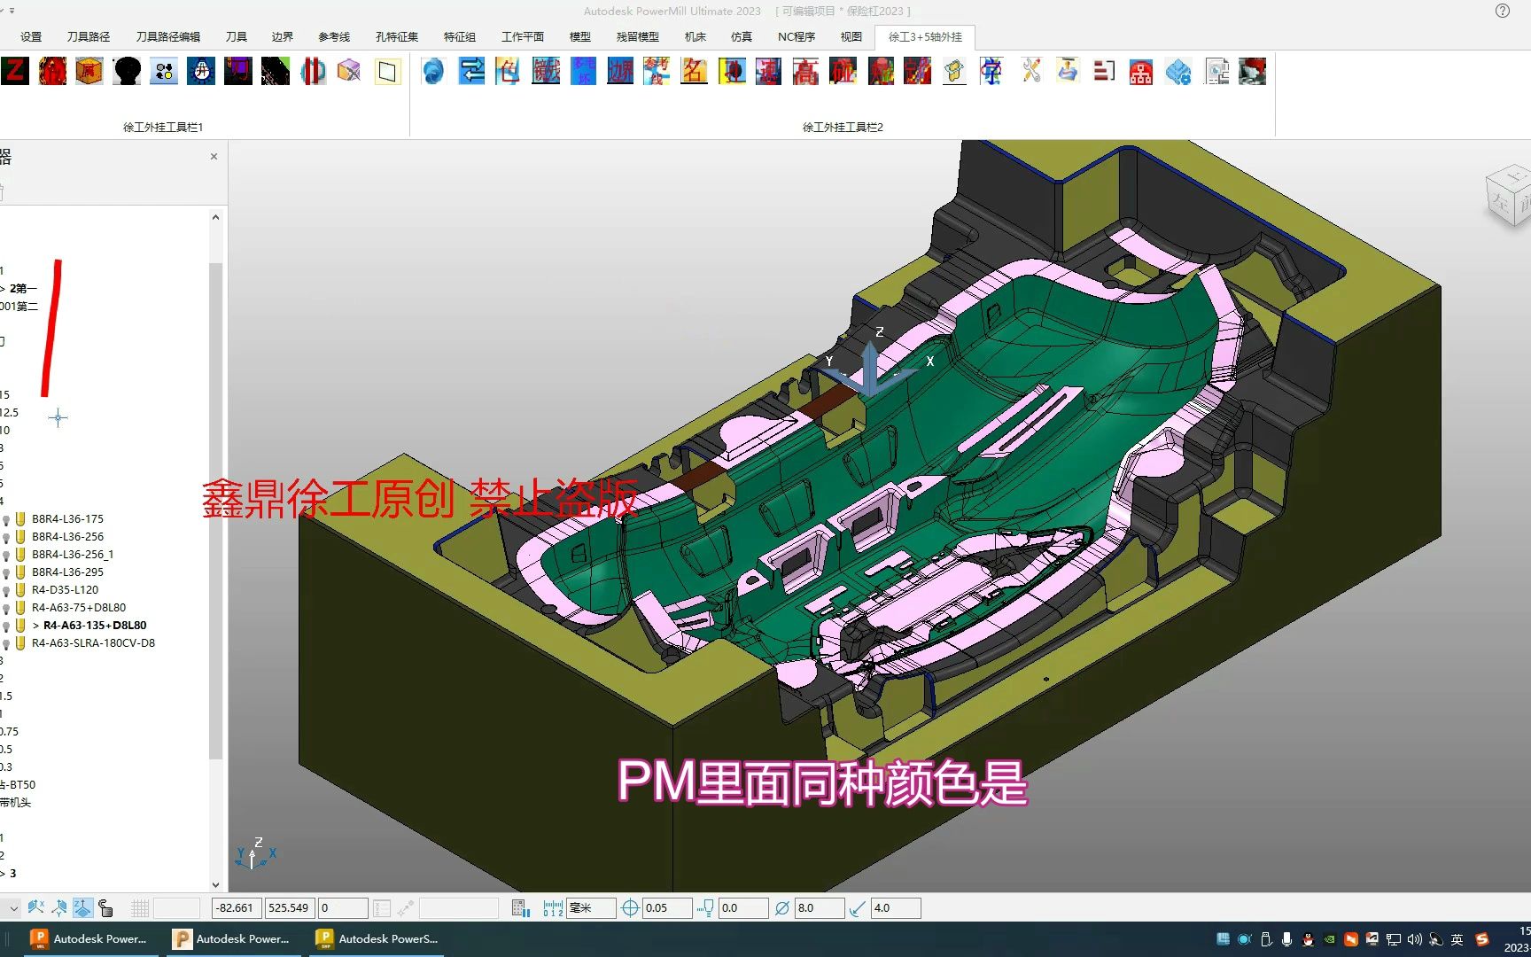Viewport: 1531px width, 957px height.
Task: Click the milling cutter photo icon
Action: (1253, 71)
